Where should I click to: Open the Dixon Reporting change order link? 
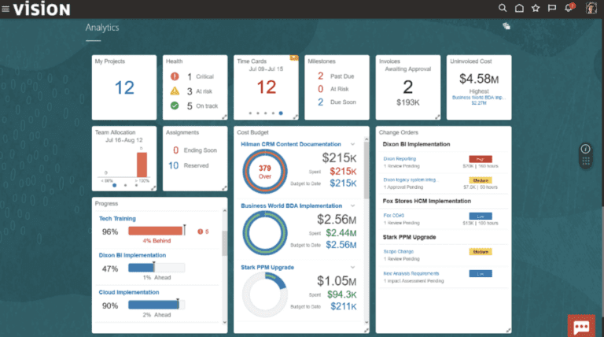click(x=400, y=158)
